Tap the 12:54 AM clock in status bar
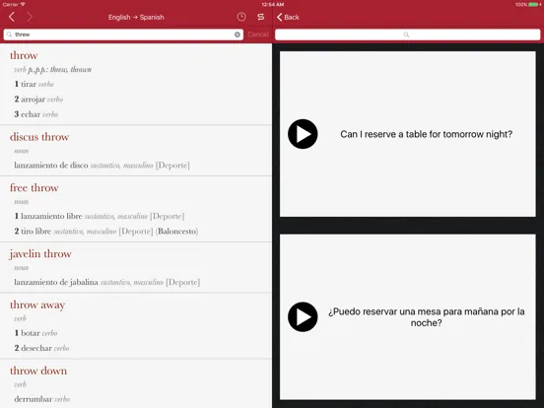This screenshot has height=408, width=544. point(272,5)
